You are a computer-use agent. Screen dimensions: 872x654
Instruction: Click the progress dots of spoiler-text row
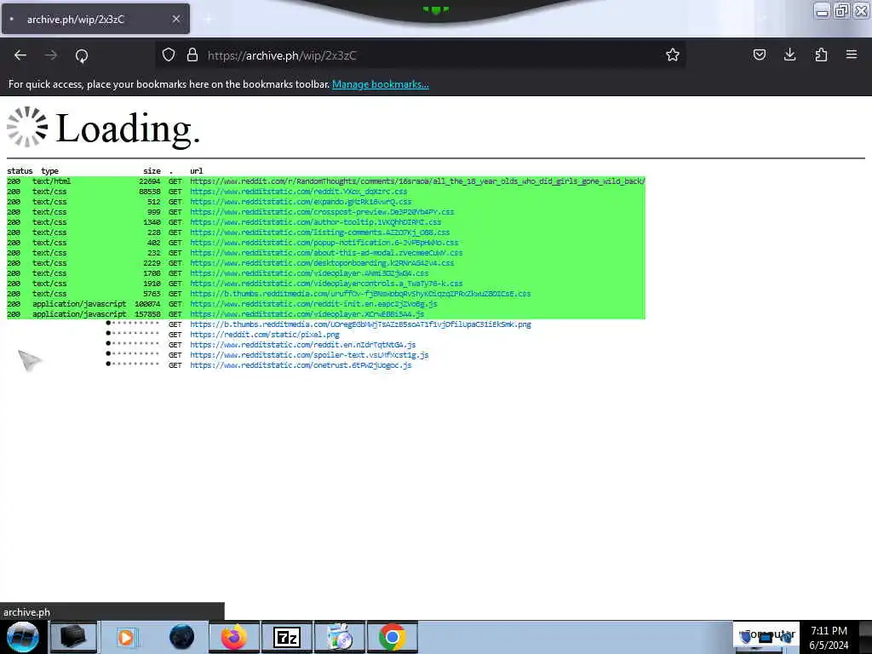[132, 353]
